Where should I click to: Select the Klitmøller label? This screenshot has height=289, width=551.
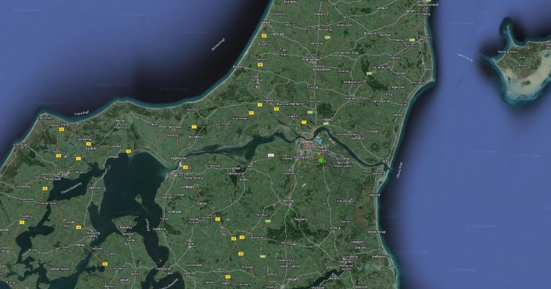click(21, 144)
